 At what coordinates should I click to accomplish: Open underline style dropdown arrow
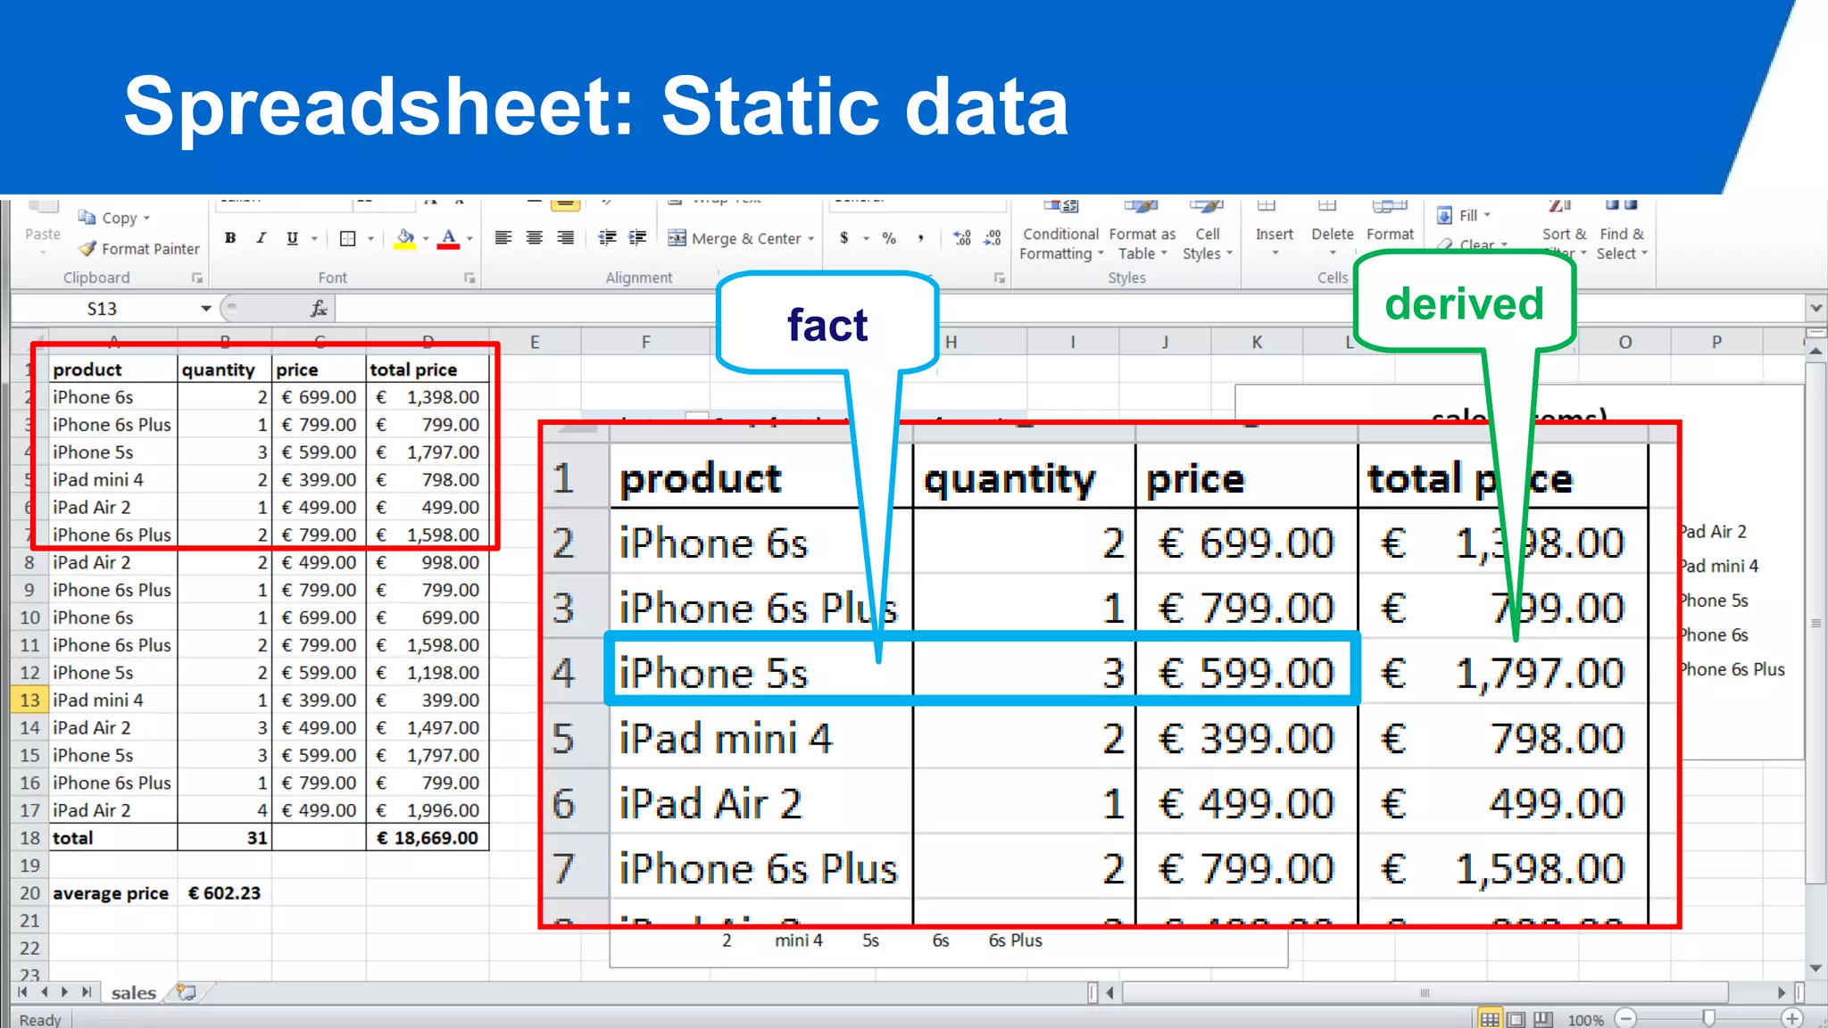click(314, 239)
